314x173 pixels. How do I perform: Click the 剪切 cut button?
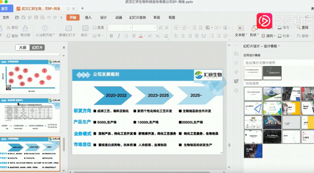click(x=12, y=28)
